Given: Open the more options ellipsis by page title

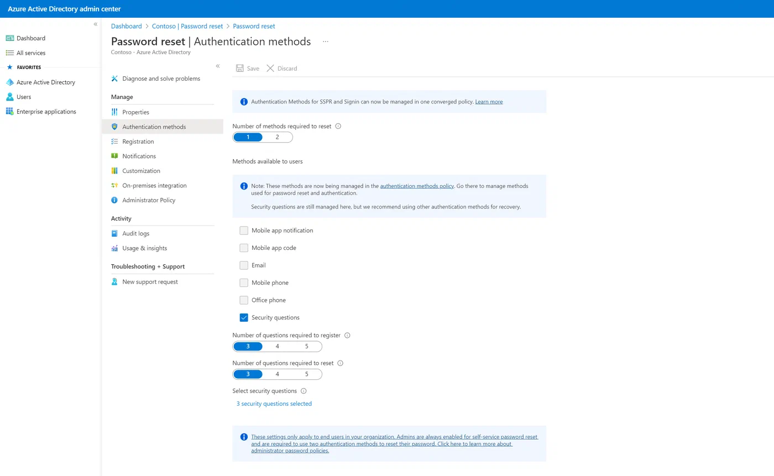Looking at the screenshot, I should (326, 41).
